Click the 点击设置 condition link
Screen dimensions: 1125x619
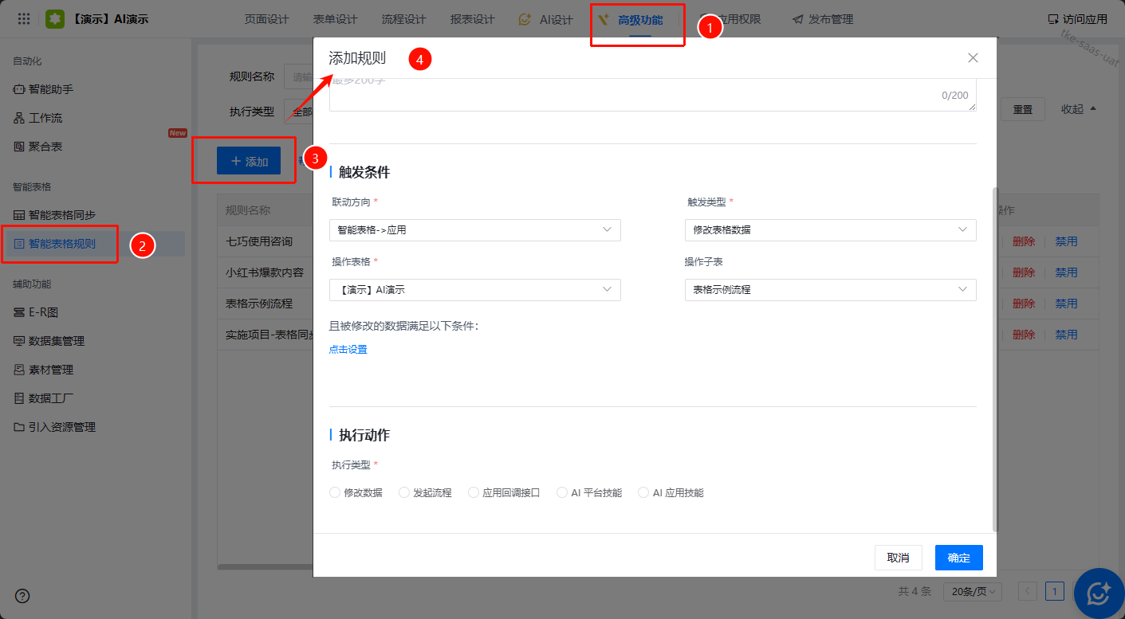coord(348,349)
